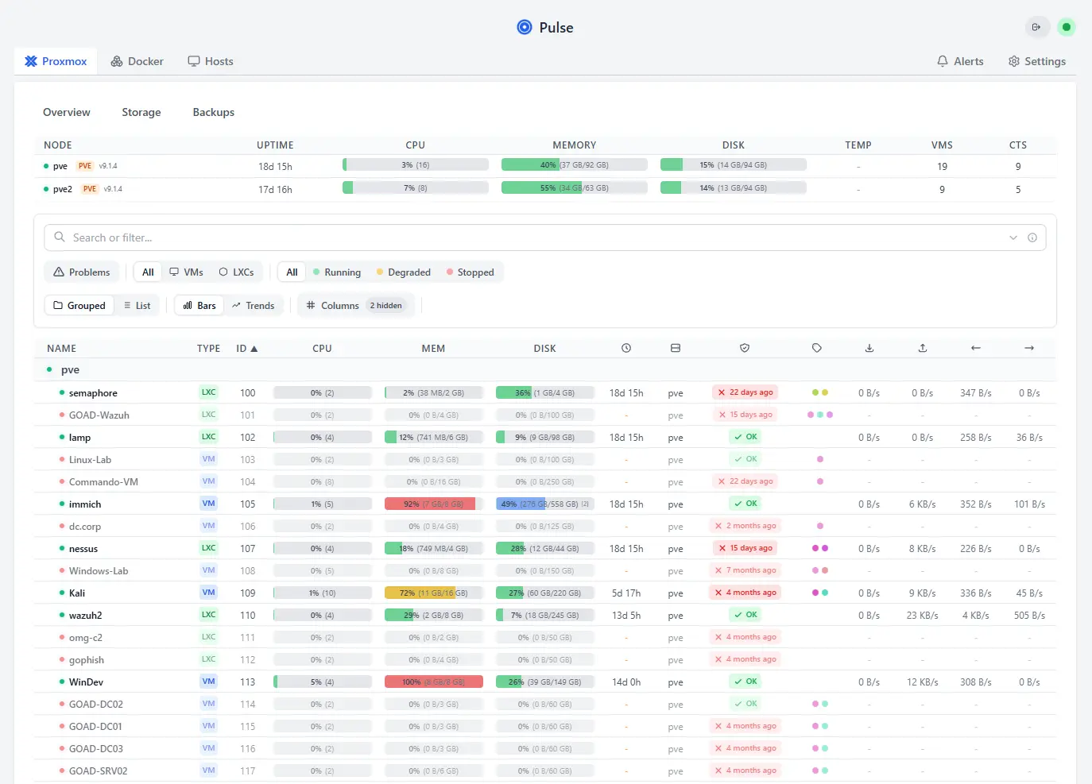Image resolution: width=1092 pixels, height=784 pixels.
Task: Click the tag dot on dc.corp row
Action: coord(820,526)
